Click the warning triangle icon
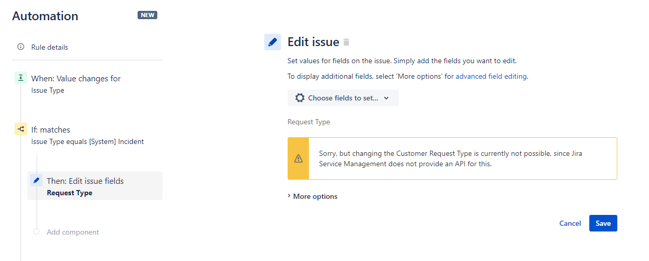Viewport: 649px width, 261px height. pyautogui.click(x=298, y=158)
